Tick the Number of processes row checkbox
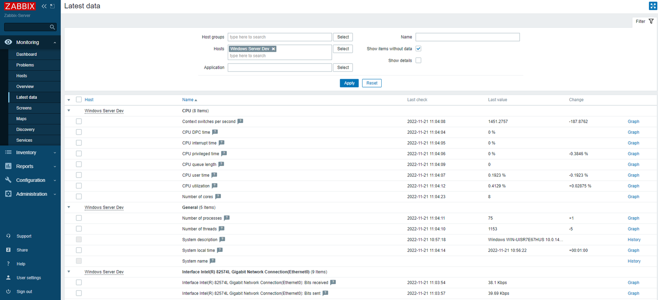 (x=79, y=218)
